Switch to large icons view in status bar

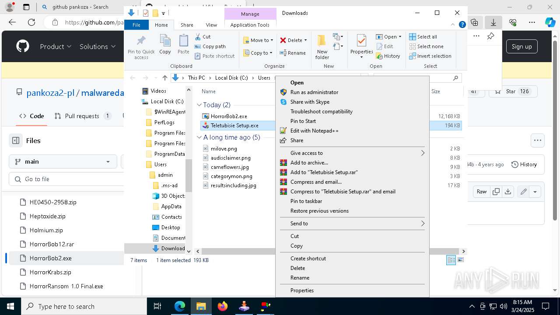point(460,260)
